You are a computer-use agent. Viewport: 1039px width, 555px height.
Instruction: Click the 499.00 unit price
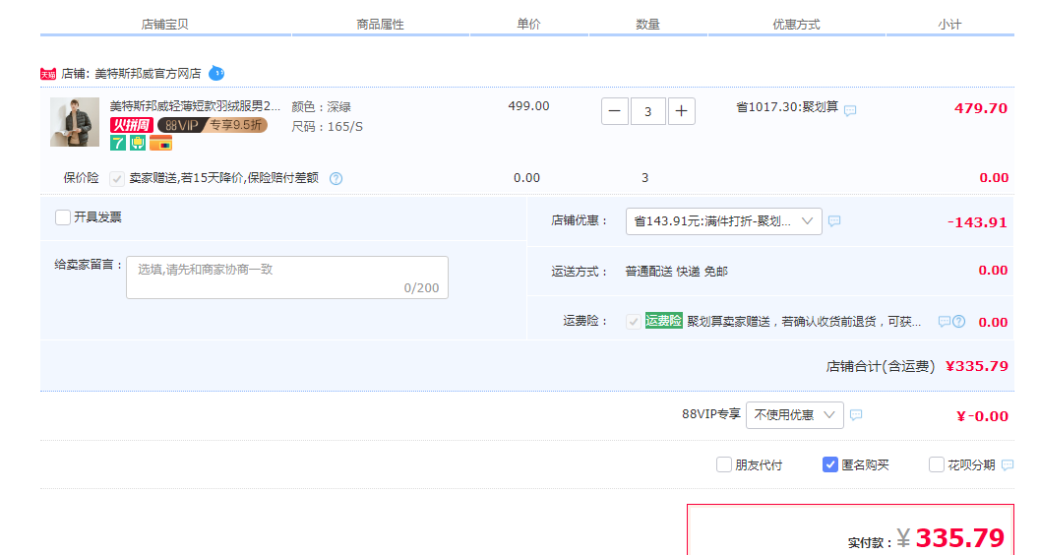528,106
